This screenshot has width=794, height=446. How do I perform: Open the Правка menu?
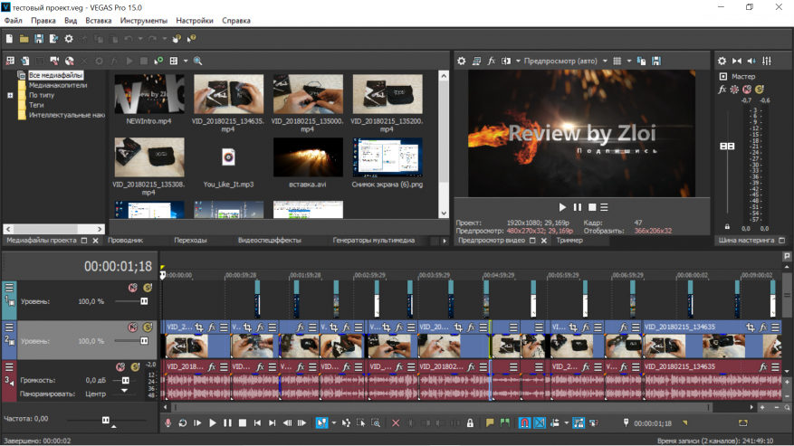pos(43,21)
